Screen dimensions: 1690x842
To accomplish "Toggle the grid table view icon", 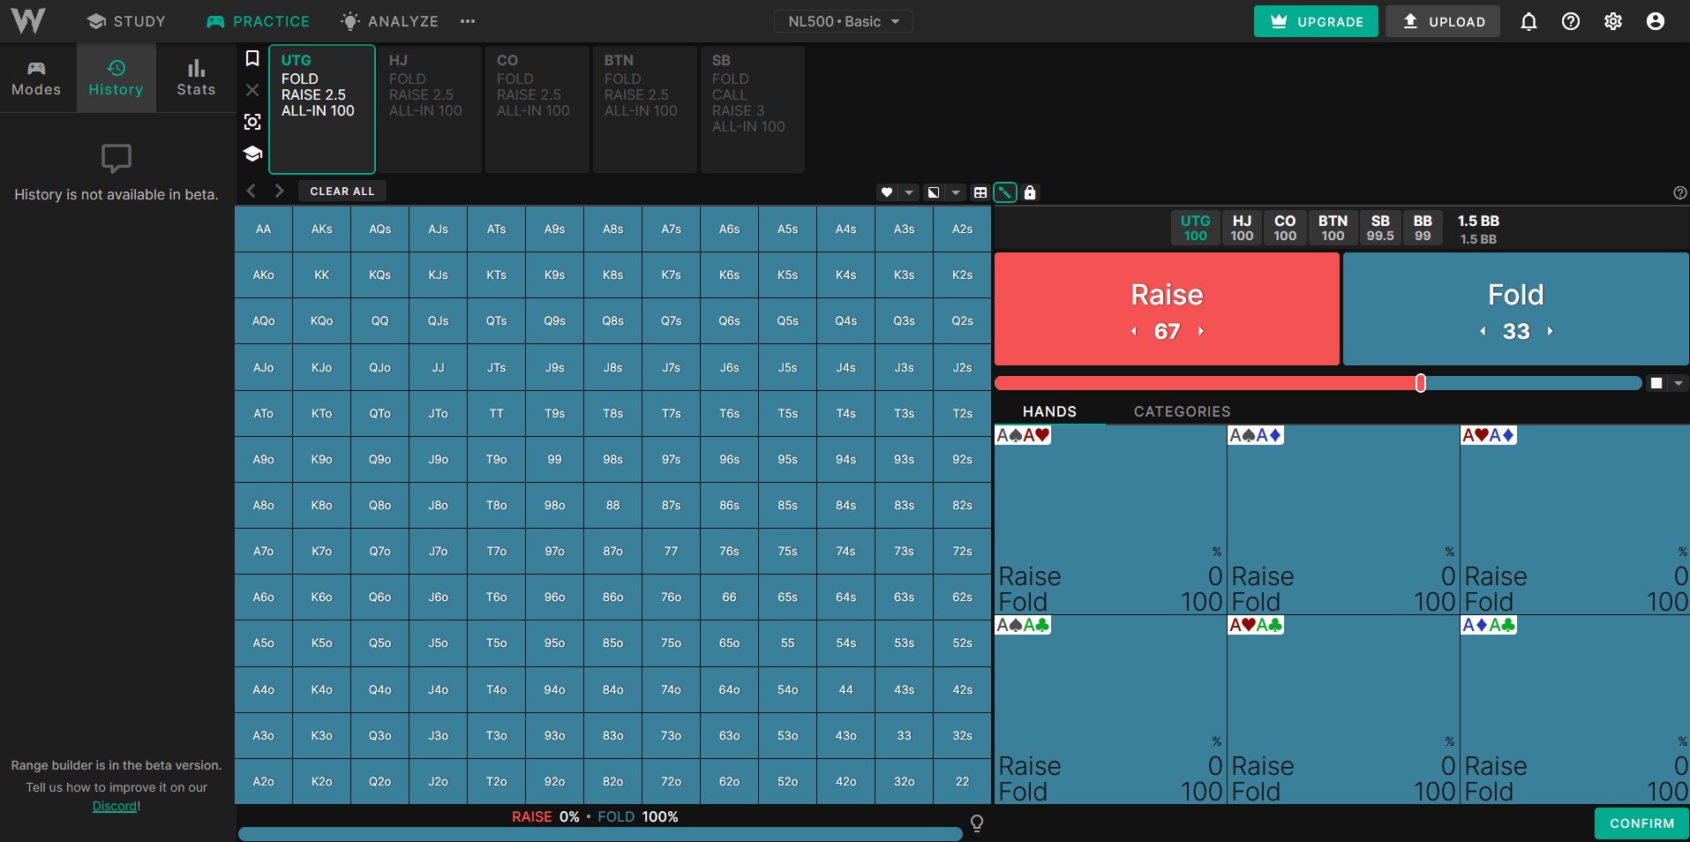I will 980,192.
